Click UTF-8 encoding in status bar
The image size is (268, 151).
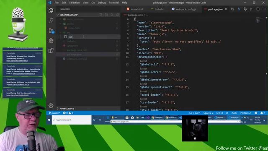click(219, 113)
